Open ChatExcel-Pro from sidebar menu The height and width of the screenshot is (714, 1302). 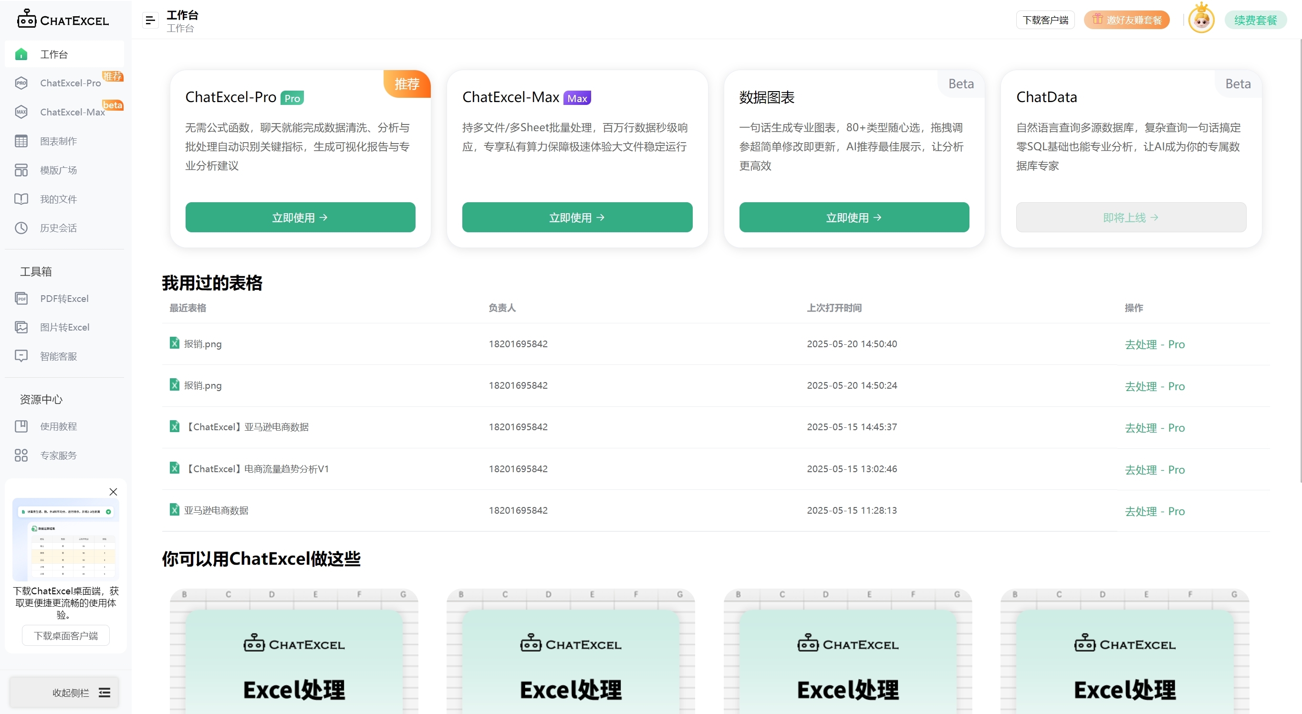pyautogui.click(x=65, y=83)
